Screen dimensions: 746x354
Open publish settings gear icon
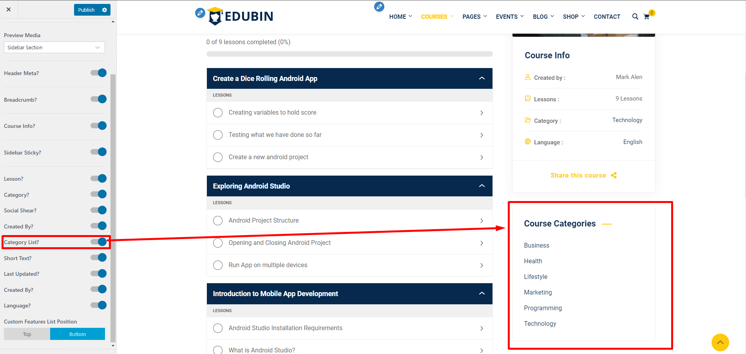click(105, 10)
